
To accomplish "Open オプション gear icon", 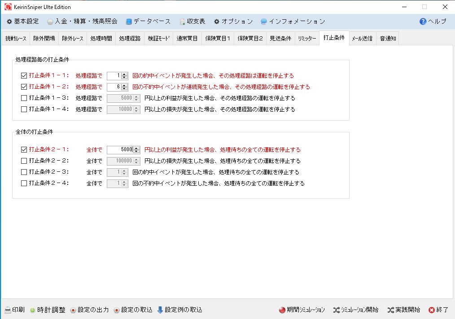I will (216, 22).
